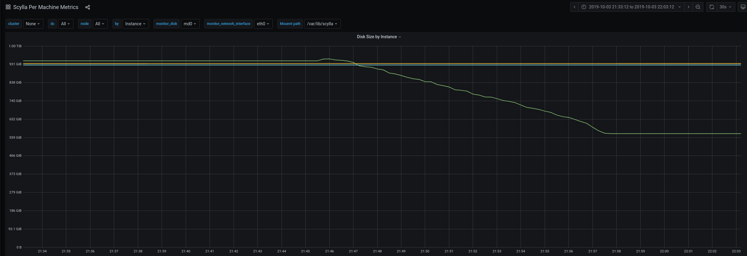Expand the dc filter set to All

point(65,24)
